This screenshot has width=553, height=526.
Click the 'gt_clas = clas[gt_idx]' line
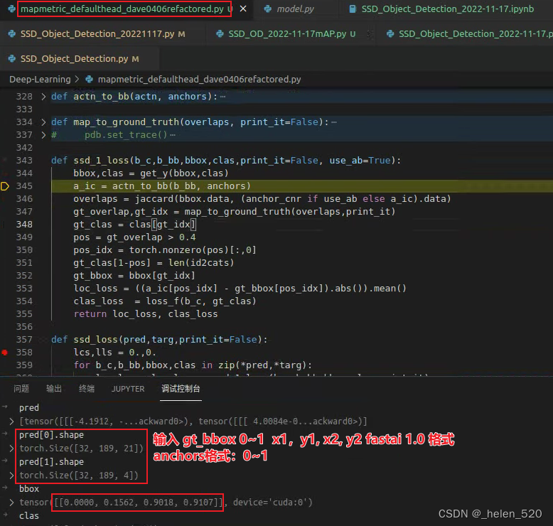(x=134, y=225)
